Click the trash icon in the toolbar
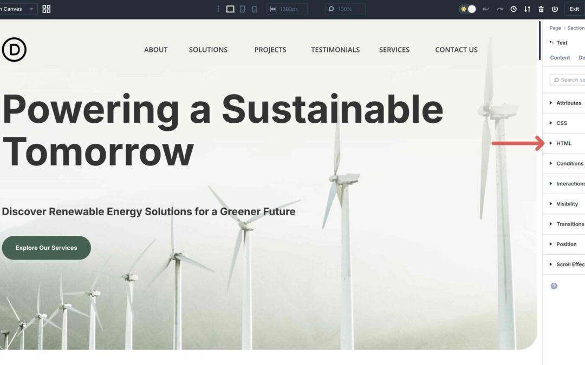The height and width of the screenshot is (365, 585). click(x=541, y=9)
